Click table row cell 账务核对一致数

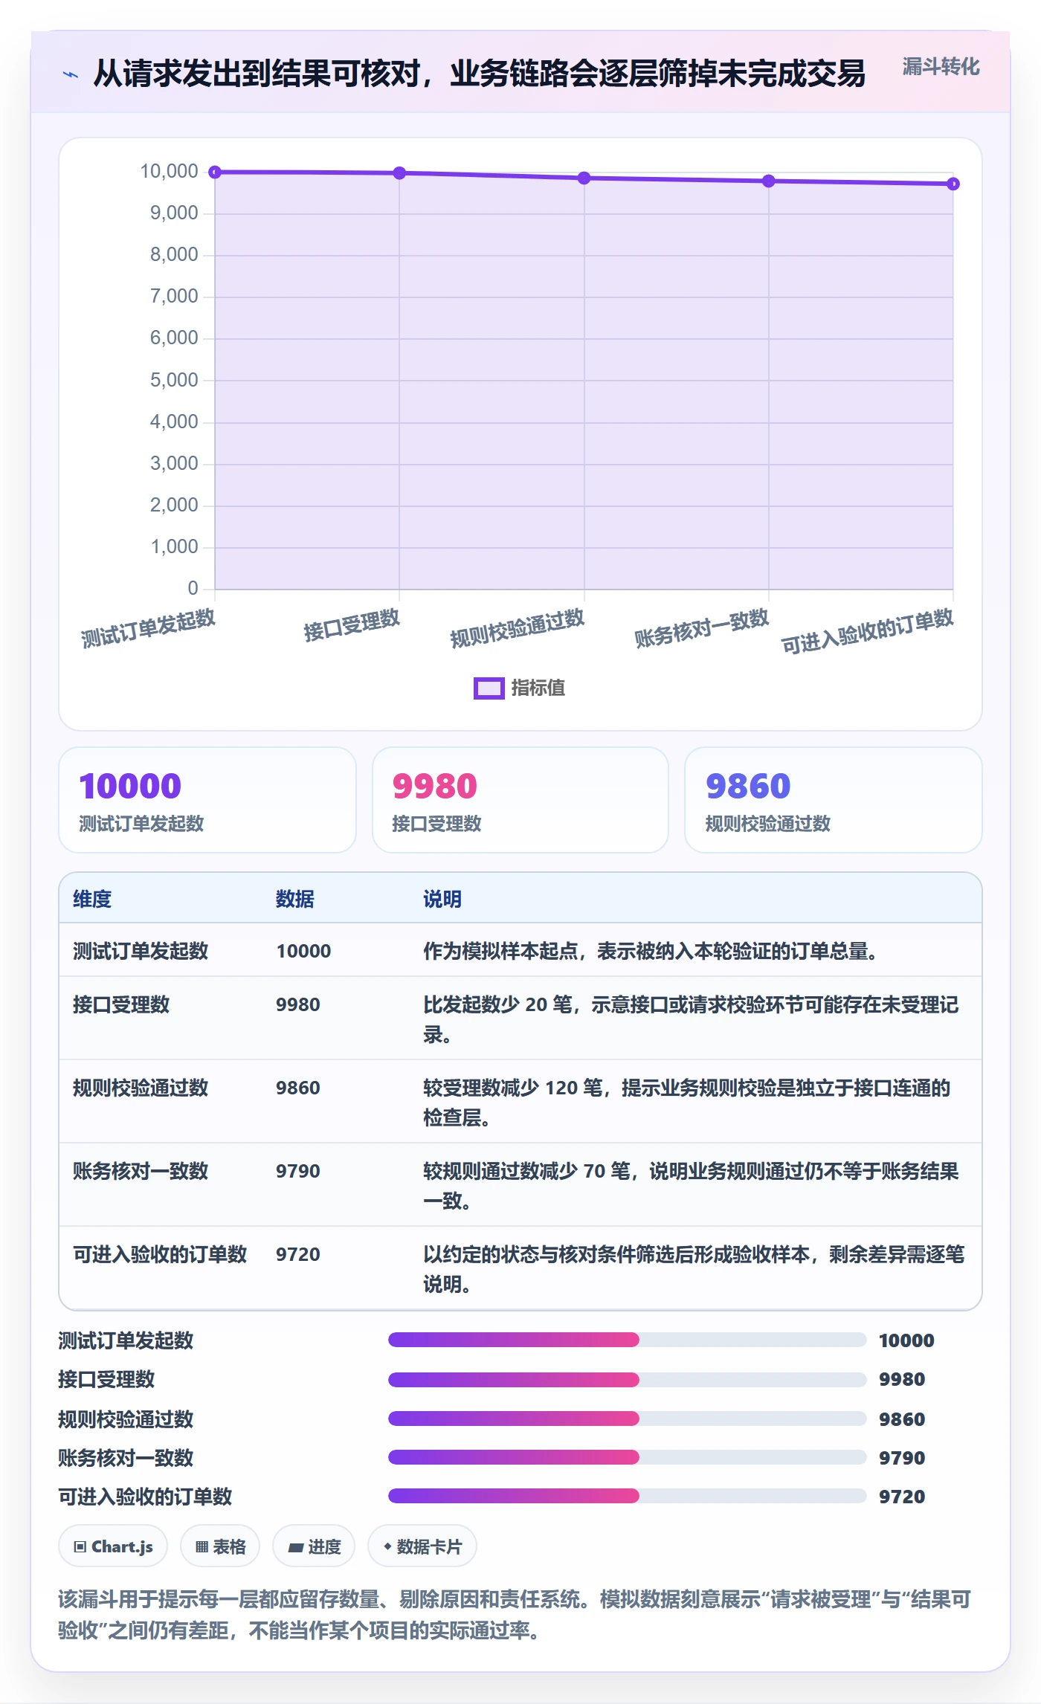coord(141,1171)
